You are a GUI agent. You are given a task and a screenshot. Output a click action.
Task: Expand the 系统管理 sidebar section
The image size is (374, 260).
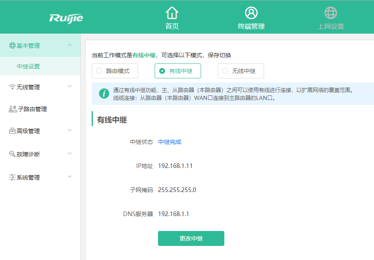69,177
